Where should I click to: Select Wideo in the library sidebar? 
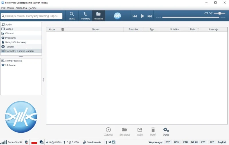[x=21, y=29]
